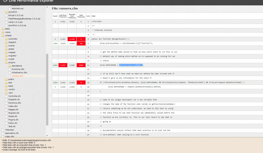This screenshot has height=153, width=263.
Task: Click the red 1.717 last exec cell
Action: (63, 65)
